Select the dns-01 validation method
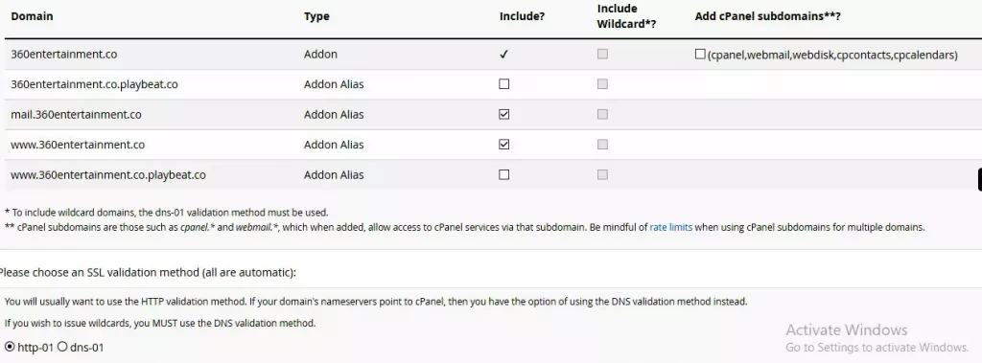Image resolution: width=982 pixels, height=363 pixels. tap(62, 347)
